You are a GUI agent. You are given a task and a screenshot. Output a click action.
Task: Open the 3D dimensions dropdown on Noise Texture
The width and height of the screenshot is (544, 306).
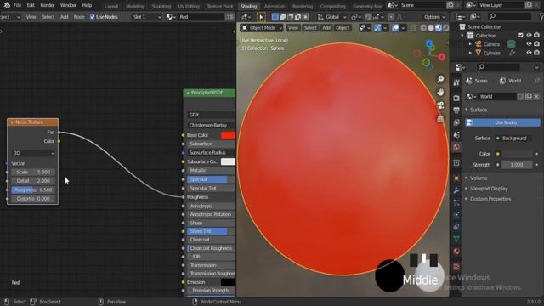coord(33,153)
